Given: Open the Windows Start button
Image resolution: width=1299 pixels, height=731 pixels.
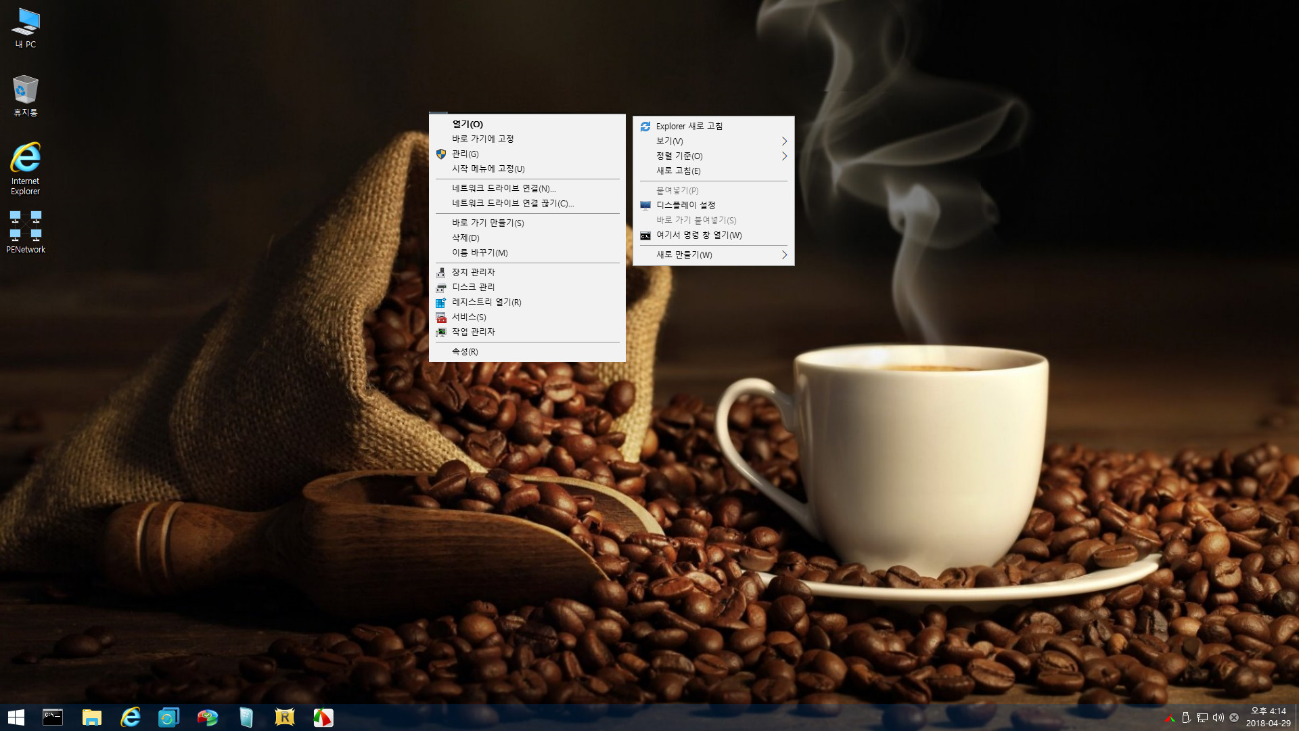Looking at the screenshot, I should click(x=16, y=717).
